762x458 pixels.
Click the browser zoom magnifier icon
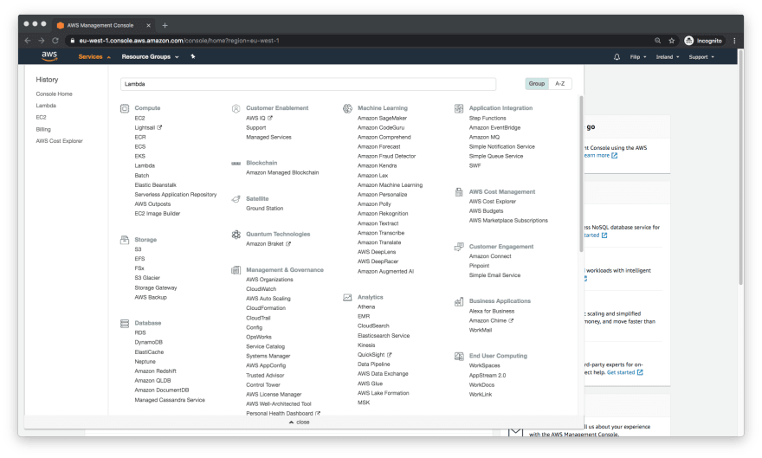point(657,41)
